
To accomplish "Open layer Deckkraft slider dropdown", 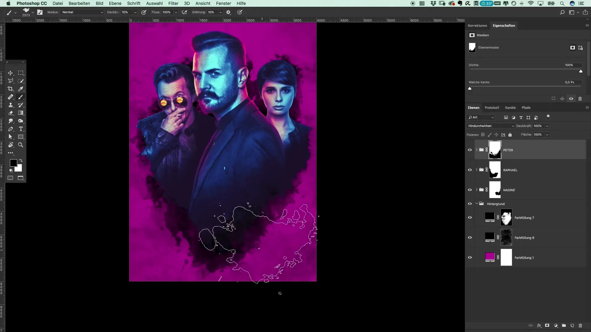I will (x=547, y=126).
